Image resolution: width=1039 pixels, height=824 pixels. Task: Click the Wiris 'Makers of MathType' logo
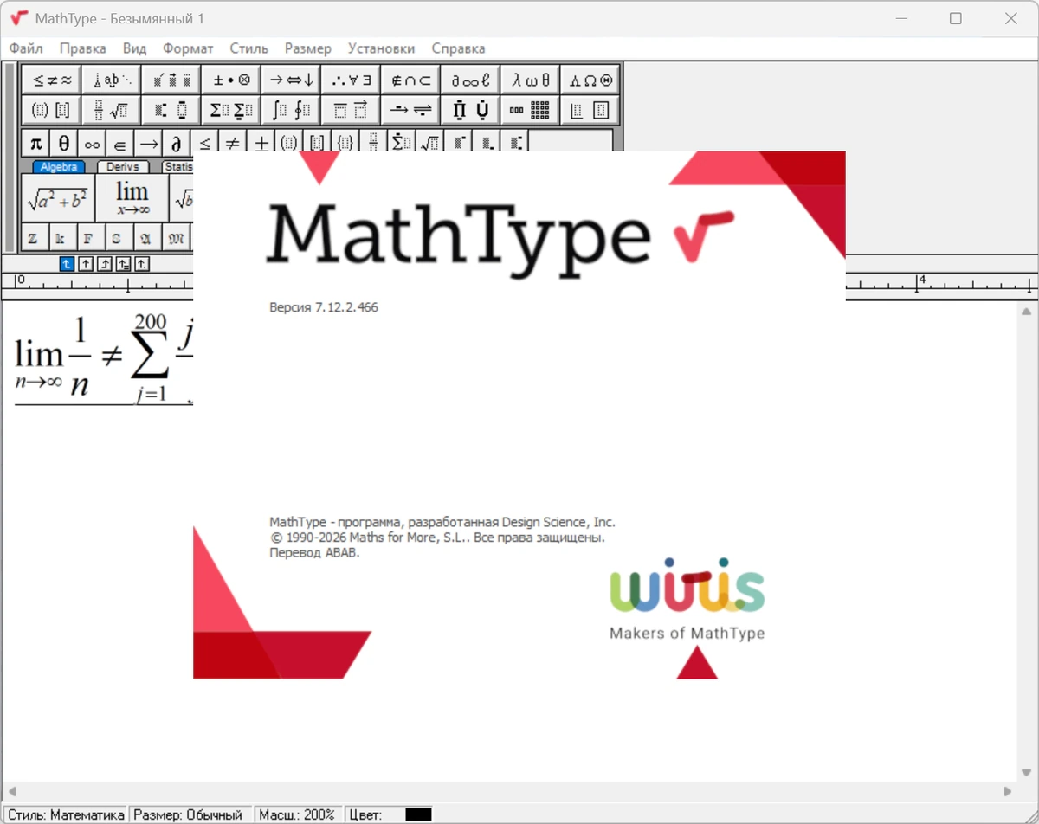(x=687, y=599)
